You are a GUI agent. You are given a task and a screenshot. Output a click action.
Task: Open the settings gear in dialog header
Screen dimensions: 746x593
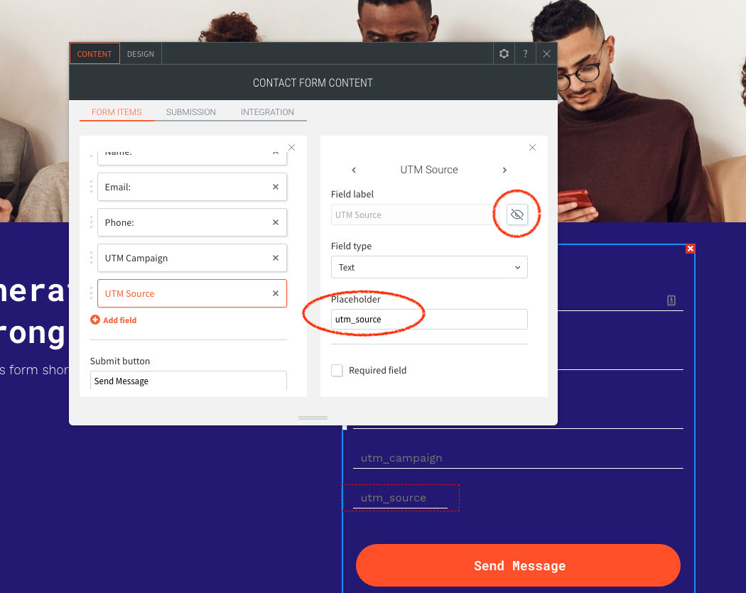coord(504,54)
